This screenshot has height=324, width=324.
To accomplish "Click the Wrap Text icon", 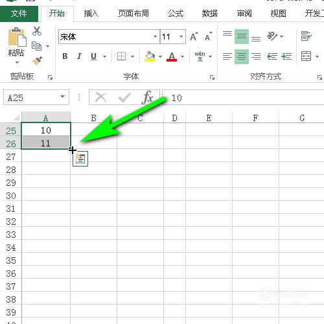I will pos(307,36).
